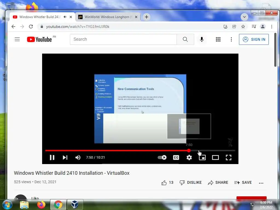
Task: Switch to theater mode icon
Action: click(x=215, y=157)
